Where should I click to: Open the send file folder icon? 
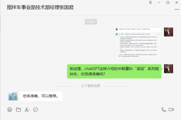click(x=18, y=109)
